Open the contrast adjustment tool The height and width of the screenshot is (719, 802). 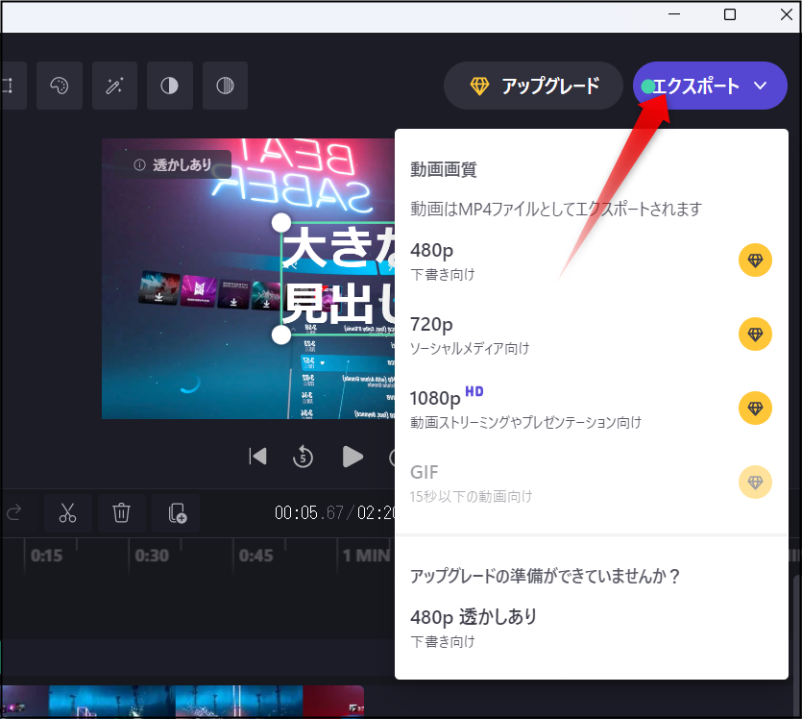[170, 86]
